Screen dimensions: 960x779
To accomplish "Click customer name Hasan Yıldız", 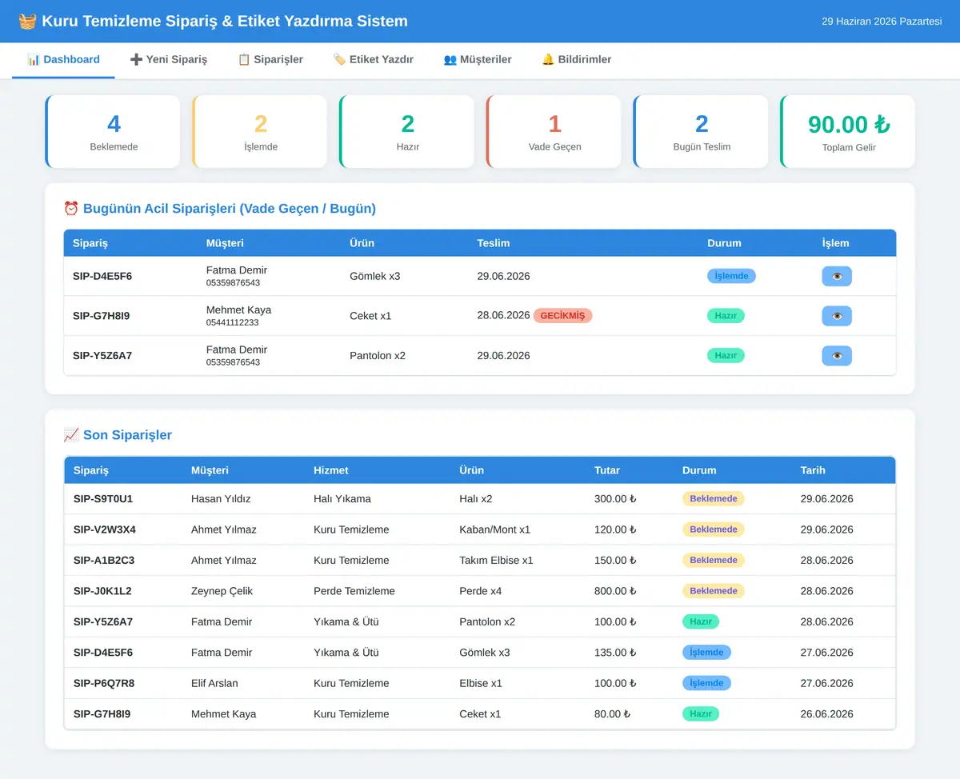I will (221, 499).
